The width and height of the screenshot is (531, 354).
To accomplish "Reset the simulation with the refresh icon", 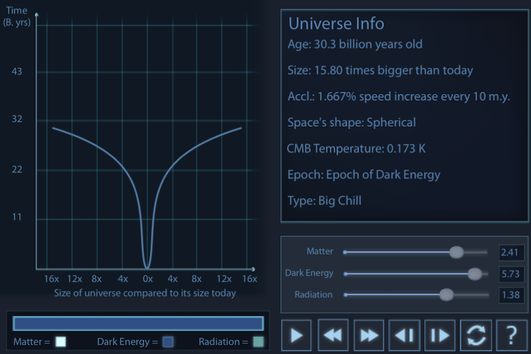I will coord(476,335).
